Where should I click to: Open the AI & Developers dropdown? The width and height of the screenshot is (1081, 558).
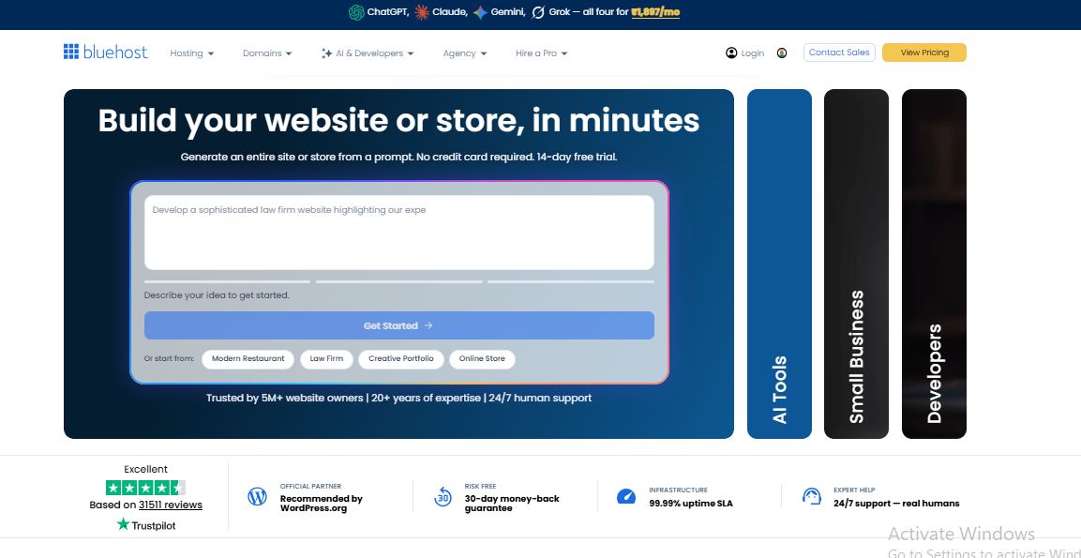pos(368,53)
